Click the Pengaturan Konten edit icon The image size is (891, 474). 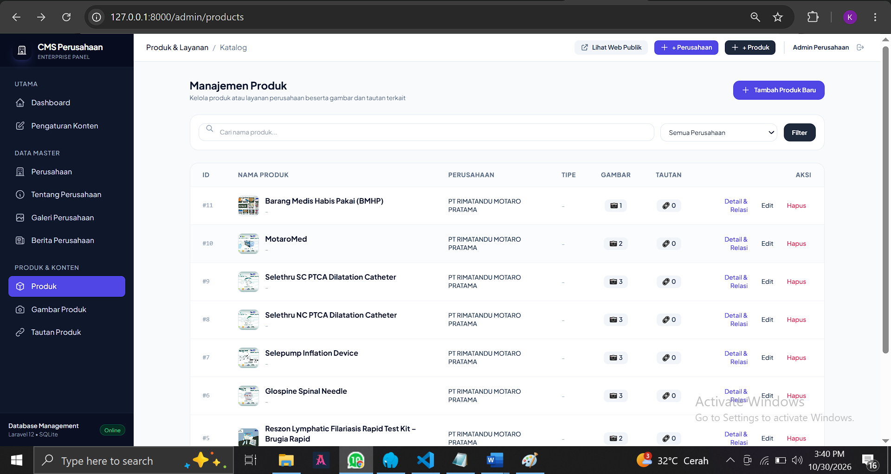tap(20, 126)
